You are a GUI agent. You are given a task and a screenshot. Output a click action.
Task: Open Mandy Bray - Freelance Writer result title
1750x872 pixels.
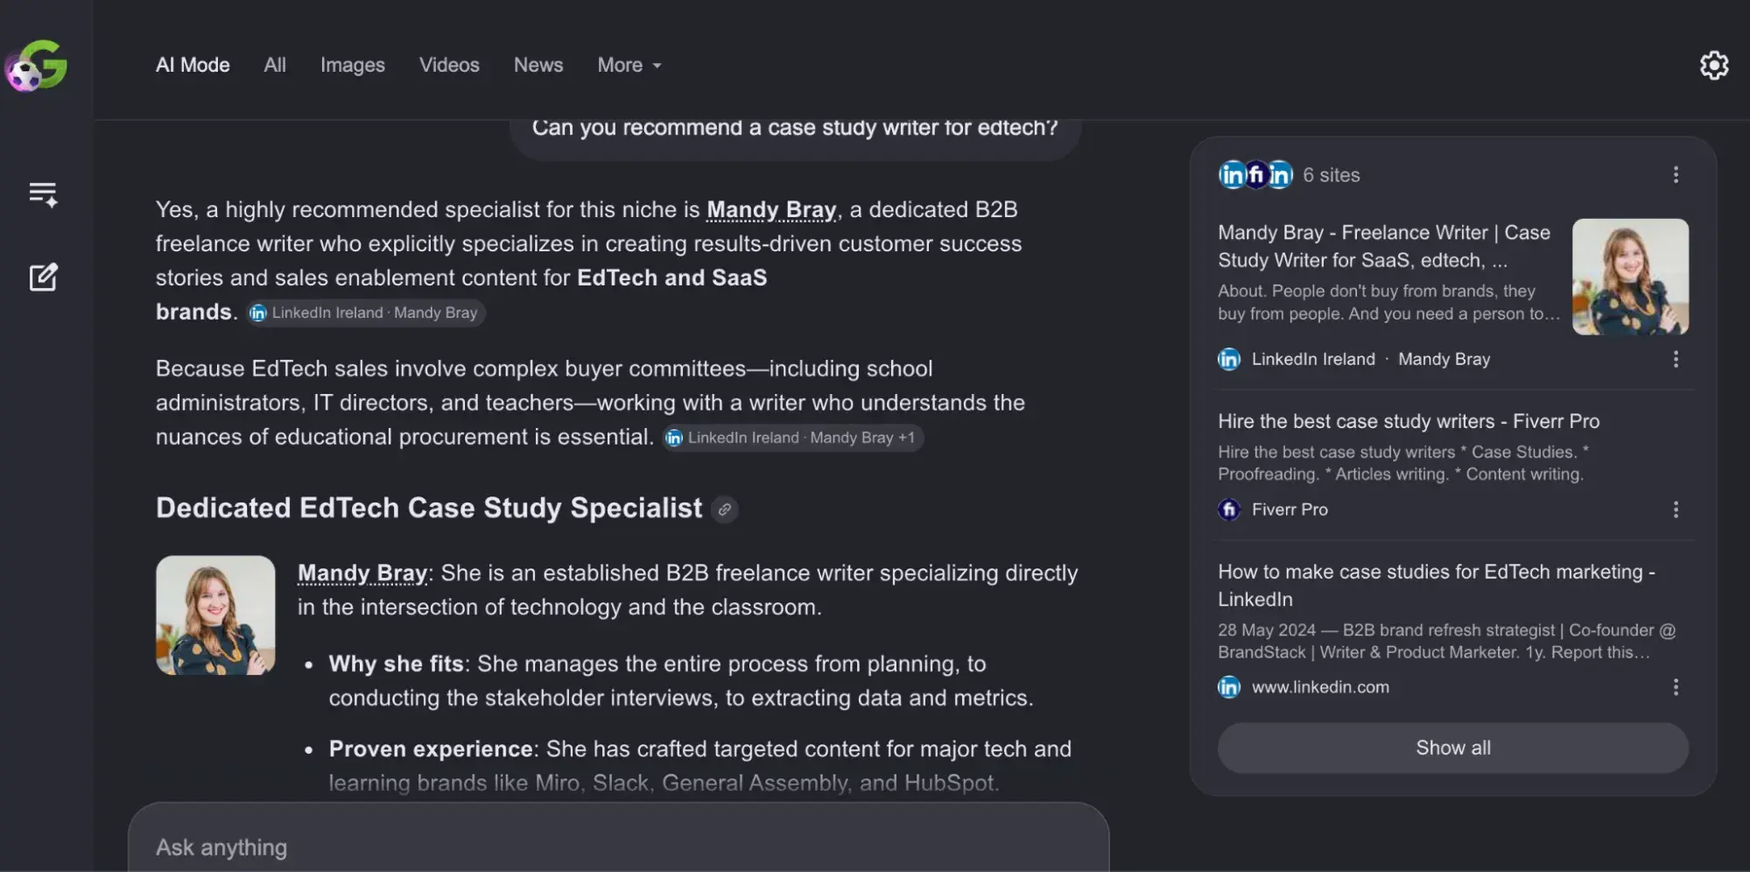coord(1384,246)
